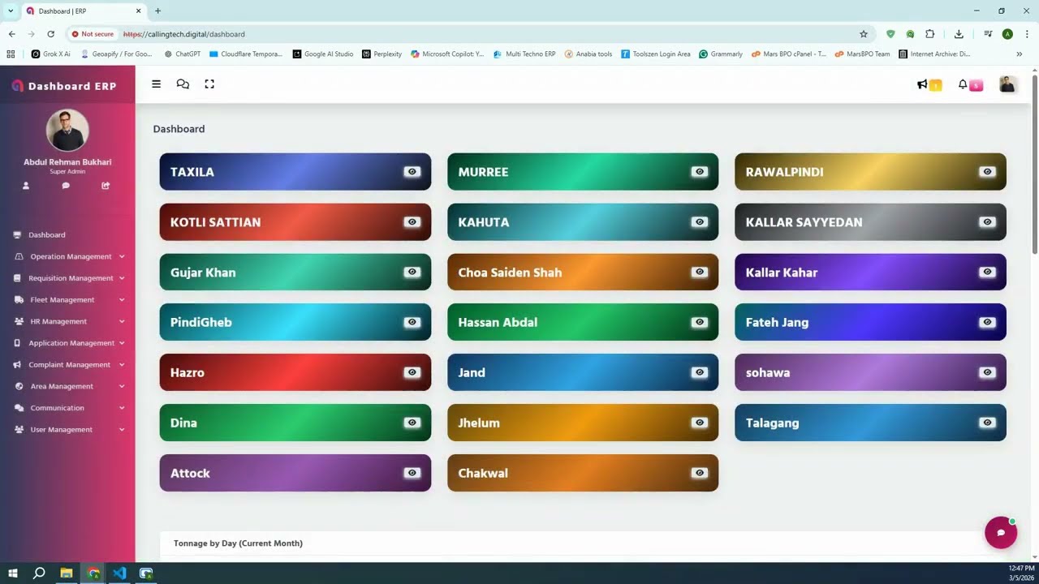Open the Fateh Jang card
This screenshot has width=1039, height=584.
[870, 322]
